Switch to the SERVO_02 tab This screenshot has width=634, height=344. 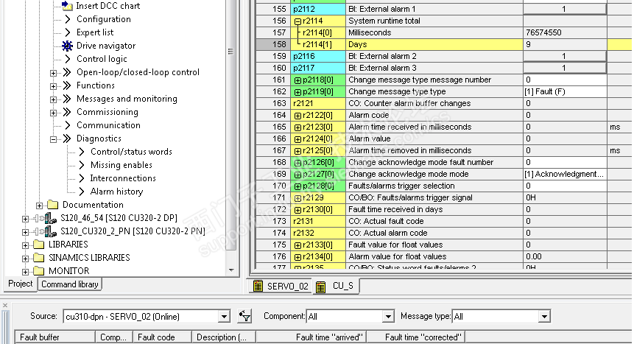[x=281, y=286]
